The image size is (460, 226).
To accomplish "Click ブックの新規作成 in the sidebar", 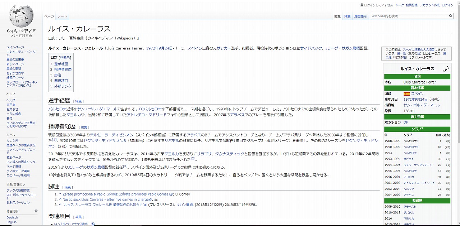I will click(18, 191).
